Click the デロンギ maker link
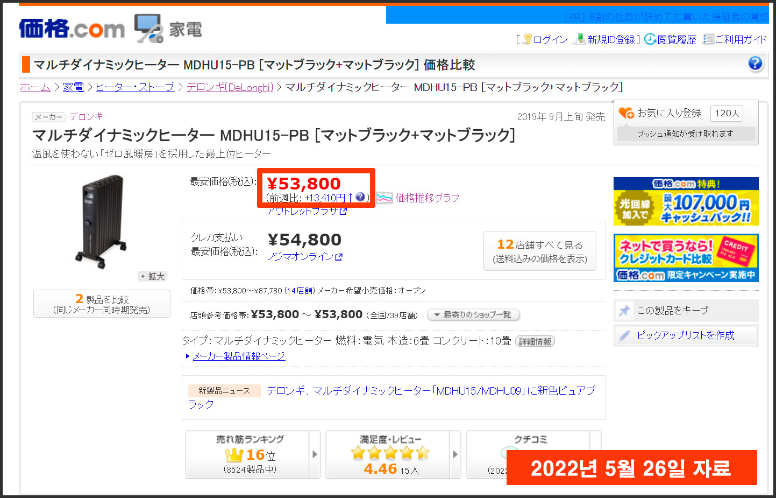 pyautogui.click(x=86, y=116)
